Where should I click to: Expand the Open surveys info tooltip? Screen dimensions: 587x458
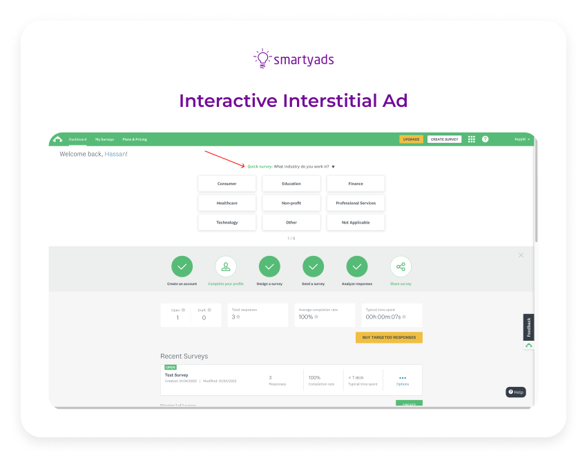(183, 310)
